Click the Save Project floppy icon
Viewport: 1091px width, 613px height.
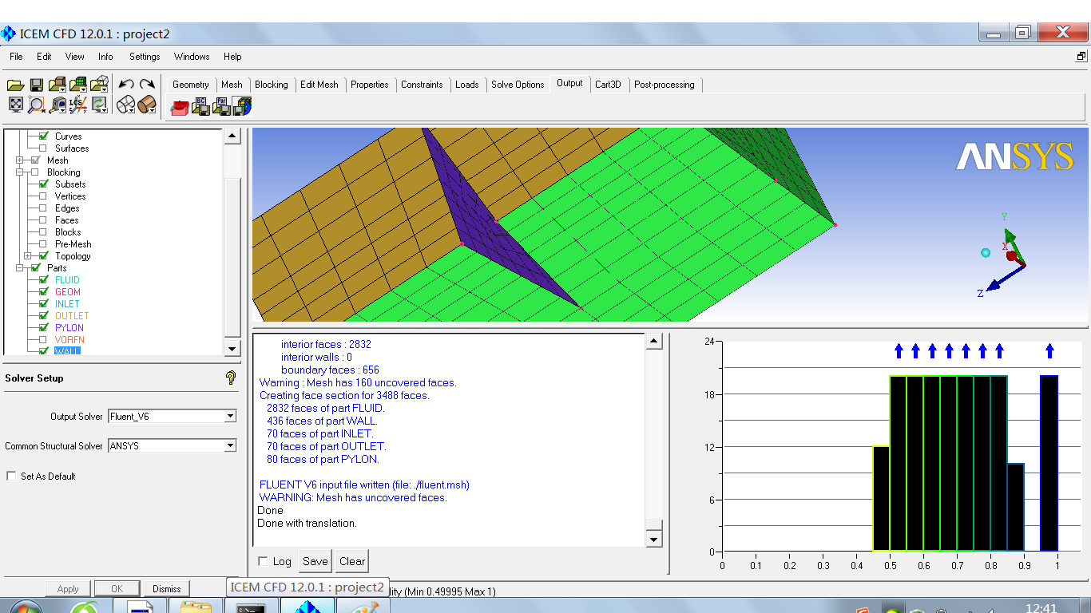[x=36, y=85]
